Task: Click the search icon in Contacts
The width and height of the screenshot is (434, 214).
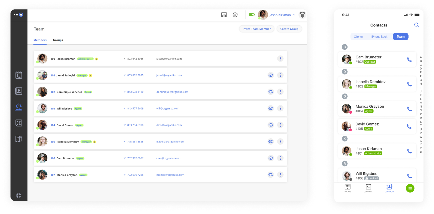Action: [417, 25]
